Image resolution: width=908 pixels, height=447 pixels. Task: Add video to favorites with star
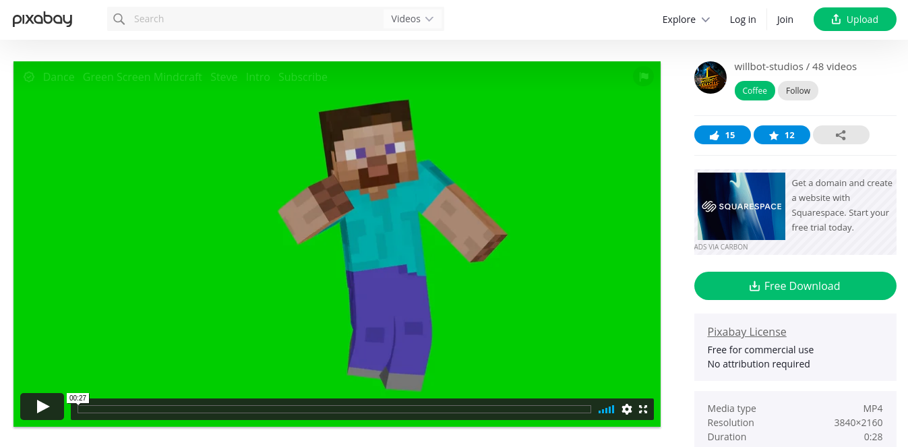782,136
